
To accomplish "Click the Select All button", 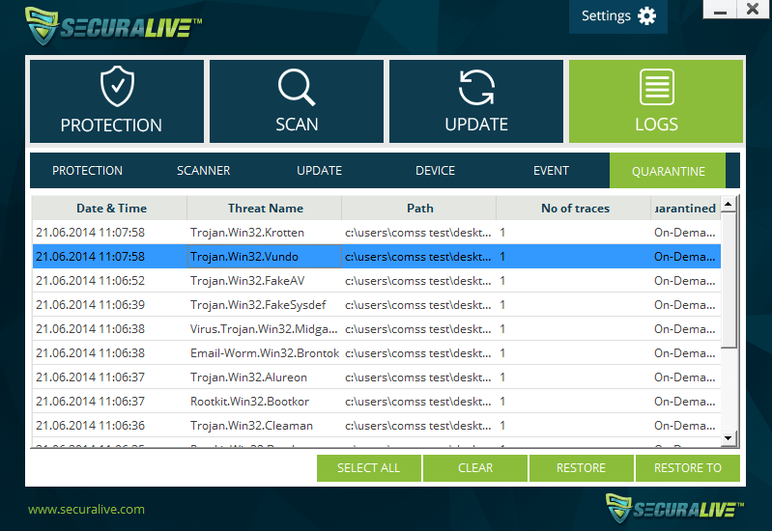I will pos(369,468).
